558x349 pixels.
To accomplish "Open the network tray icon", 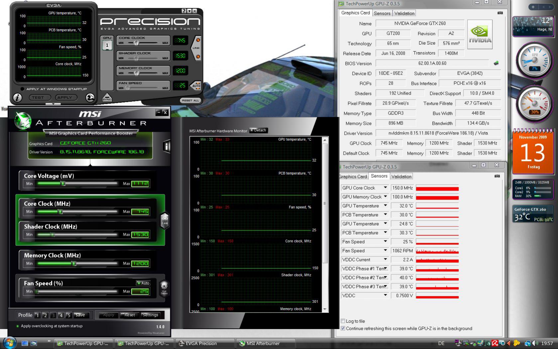I will tap(527, 343).
